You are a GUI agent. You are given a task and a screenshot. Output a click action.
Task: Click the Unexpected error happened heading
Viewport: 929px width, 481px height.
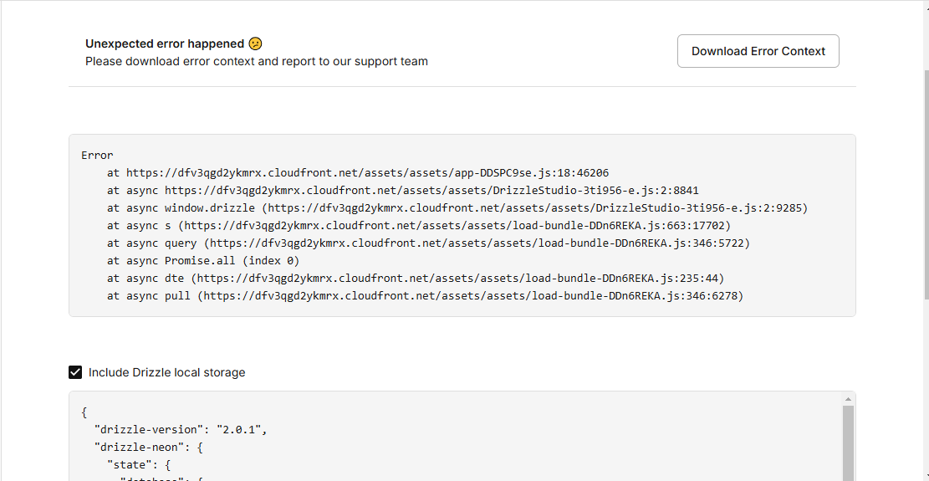tap(165, 43)
